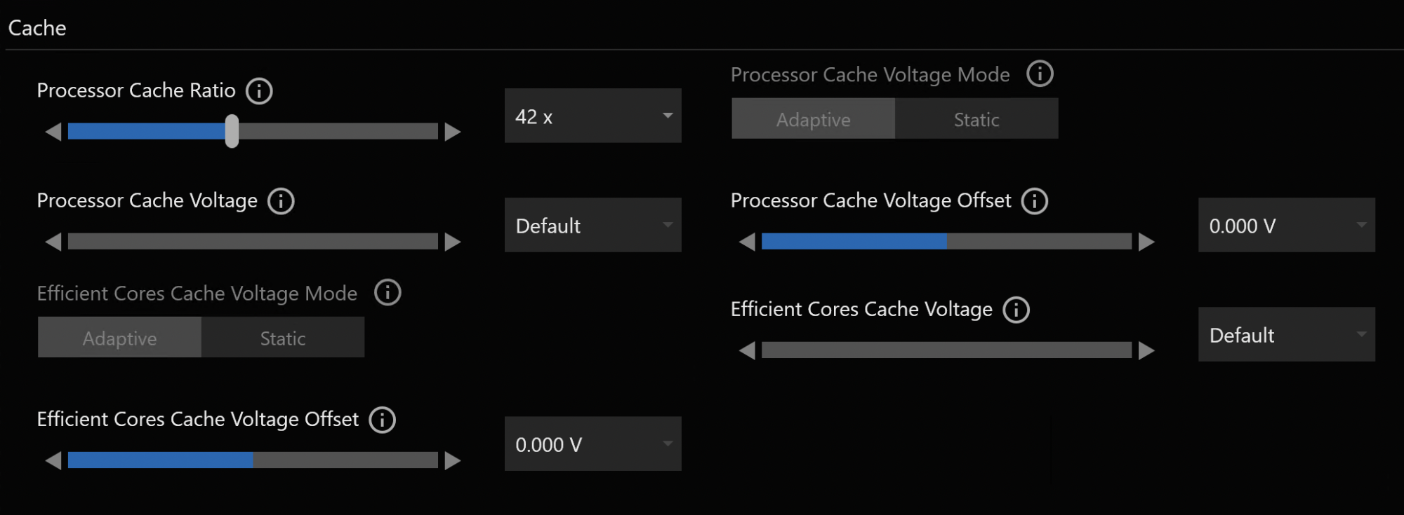Select Static for Processor Cache Voltage Mode

click(x=976, y=119)
